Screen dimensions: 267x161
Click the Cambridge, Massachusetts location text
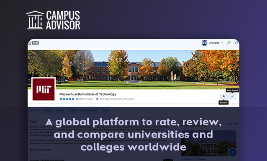(117, 99)
